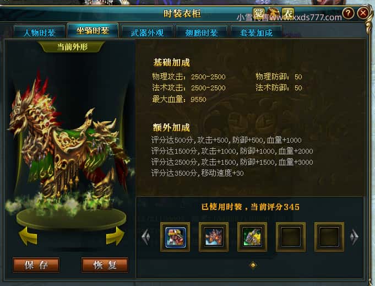
Task: Click the diamond page indicator dot
Action: tap(253, 265)
